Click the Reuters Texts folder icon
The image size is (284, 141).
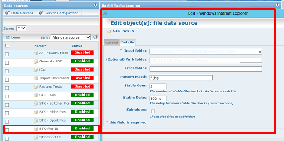36,87
